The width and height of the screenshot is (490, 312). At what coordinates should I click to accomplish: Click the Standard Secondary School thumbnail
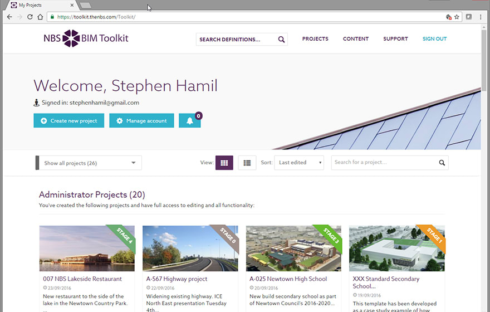click(x=397, y=248)
